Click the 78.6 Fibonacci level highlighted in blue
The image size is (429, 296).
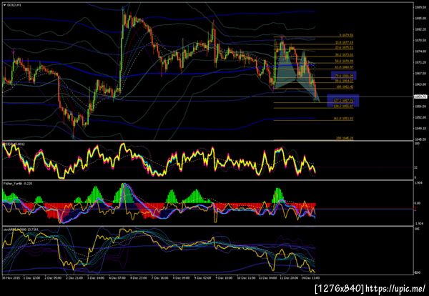(344, 76)
